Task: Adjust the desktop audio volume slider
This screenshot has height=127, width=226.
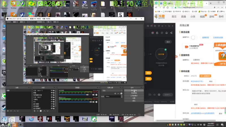Action: pos(75,95)
